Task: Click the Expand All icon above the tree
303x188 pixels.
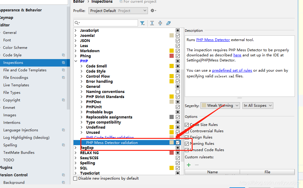Action: click(152, 23)
